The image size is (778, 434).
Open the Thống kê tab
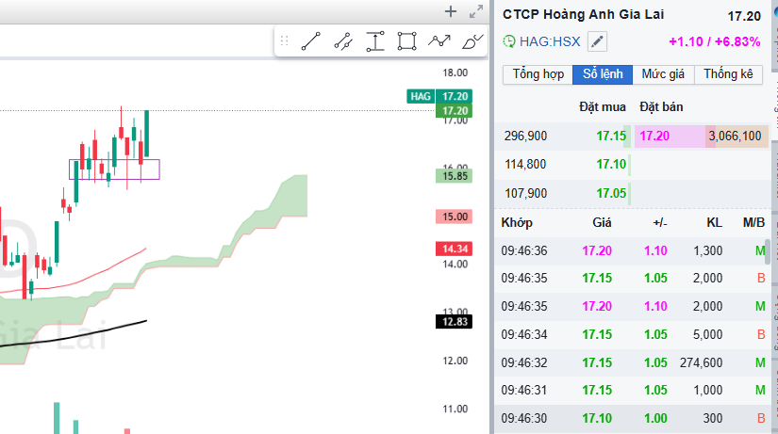(727, 74)
